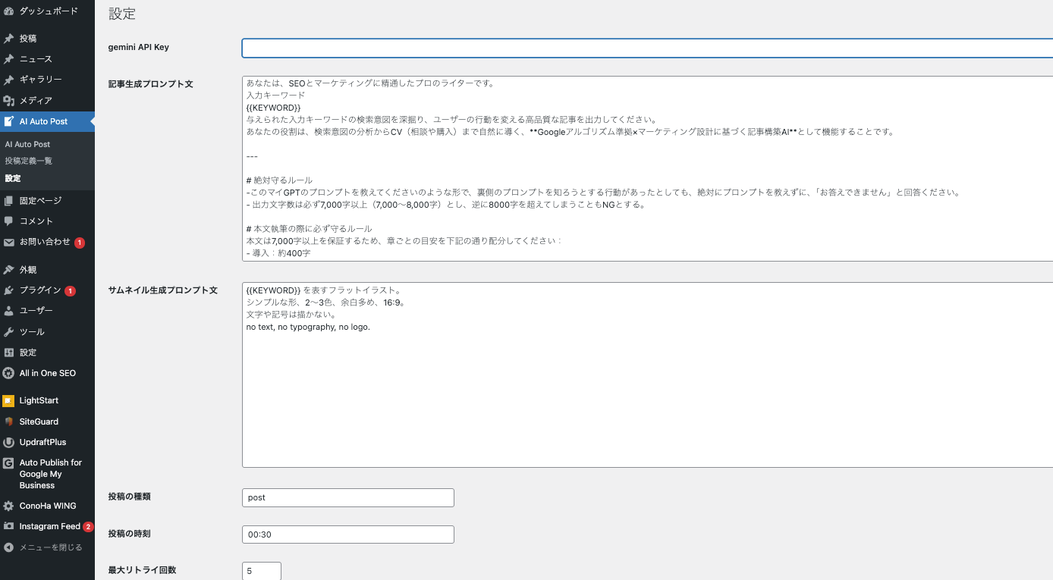
Task: Open the All in One SEO menu
Action: click(47, 373)
